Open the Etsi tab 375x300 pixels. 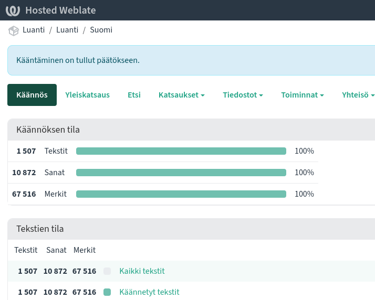click(x=134, y=95)
